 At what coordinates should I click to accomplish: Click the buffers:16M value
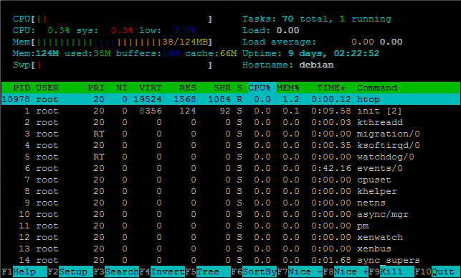point(147,53)
